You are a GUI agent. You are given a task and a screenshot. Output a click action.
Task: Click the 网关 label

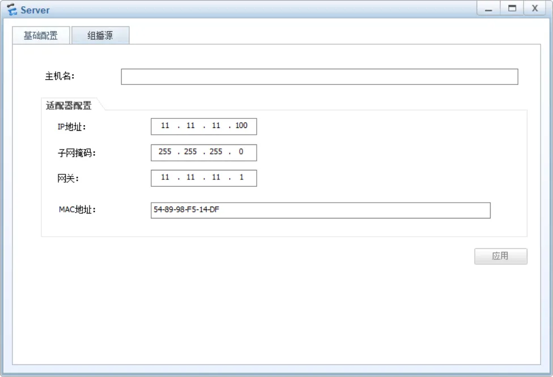tap(68, 179)
